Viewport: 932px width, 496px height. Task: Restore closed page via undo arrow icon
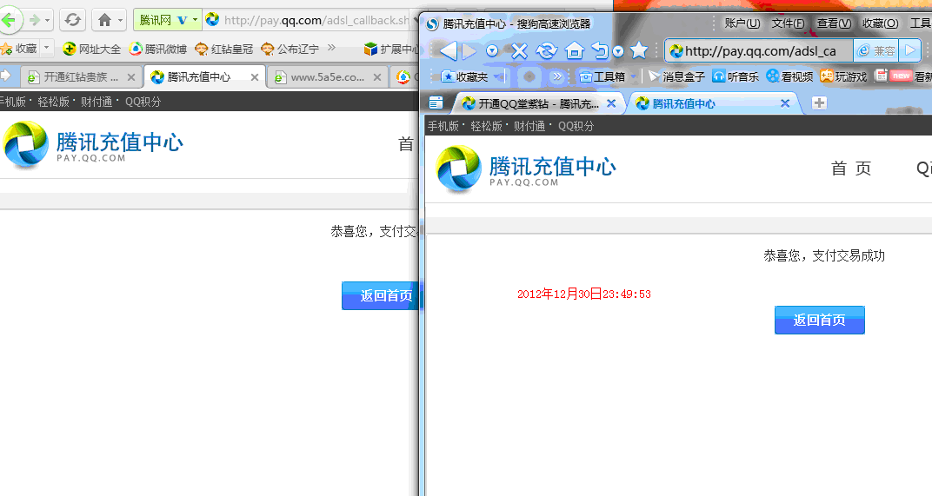click(600, 51)
